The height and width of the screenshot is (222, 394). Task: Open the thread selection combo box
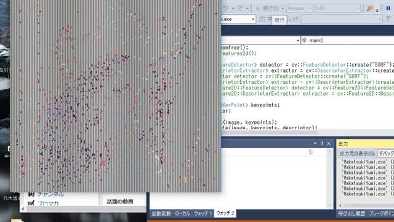(342, 19)
